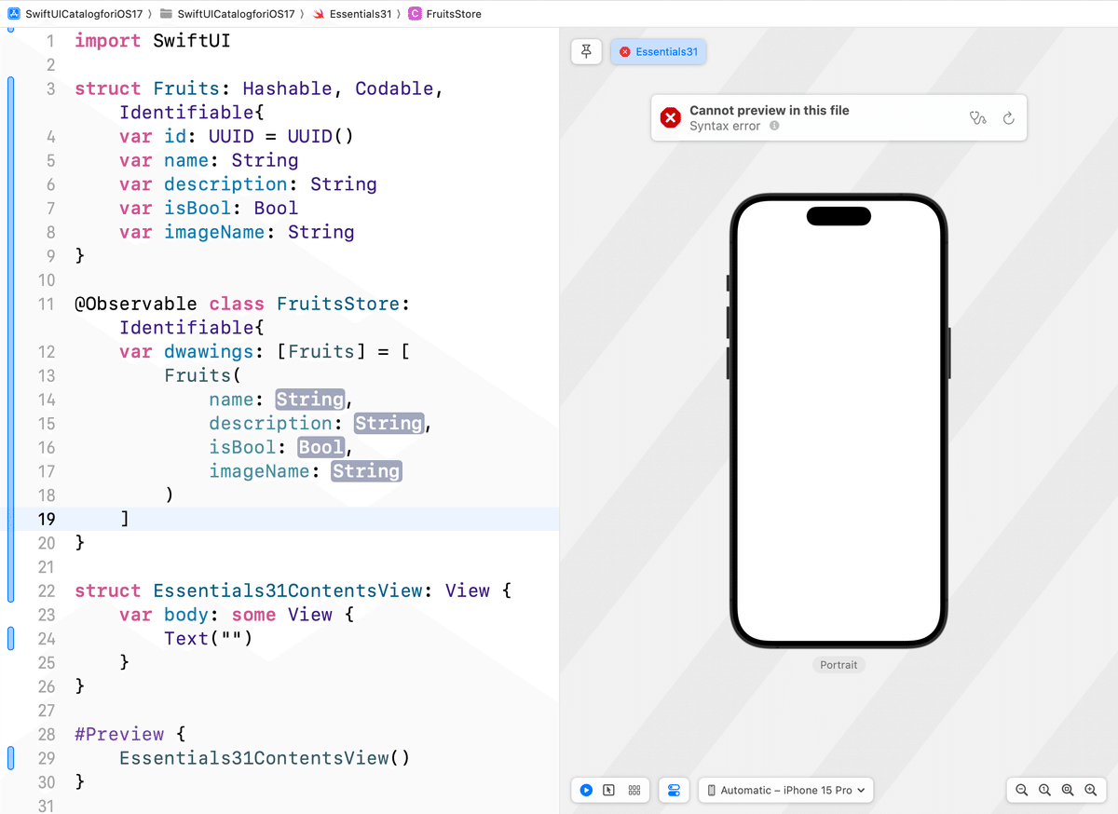The image size is (1118, 814).
Task: Click the red error icon in preview banner
Action: tap(670, 117)
